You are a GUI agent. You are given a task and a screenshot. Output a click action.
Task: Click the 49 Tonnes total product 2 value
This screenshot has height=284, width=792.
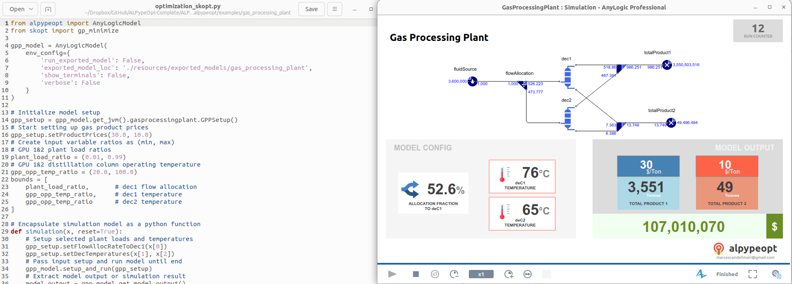click(725, 187)
